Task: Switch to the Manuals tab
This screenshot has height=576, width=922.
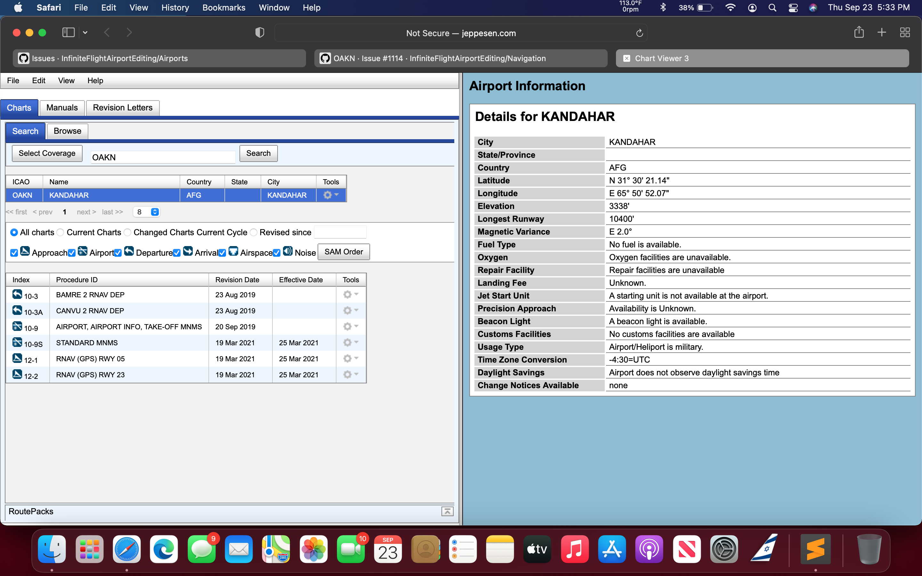Action: (x=62, y=108)
